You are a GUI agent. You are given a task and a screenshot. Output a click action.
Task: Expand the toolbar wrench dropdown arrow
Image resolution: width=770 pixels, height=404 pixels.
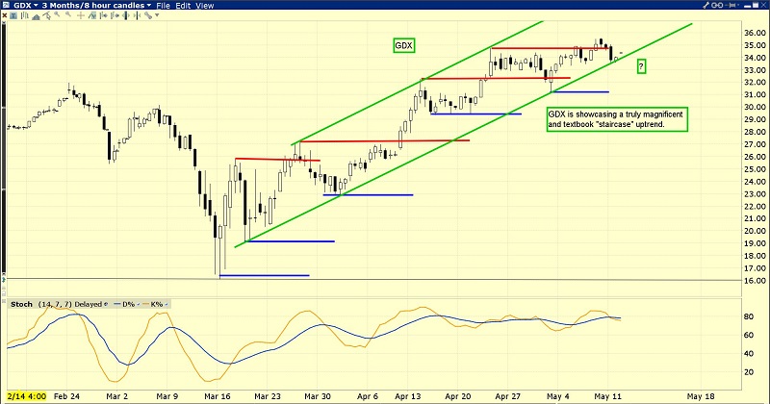tap(157, 15)
